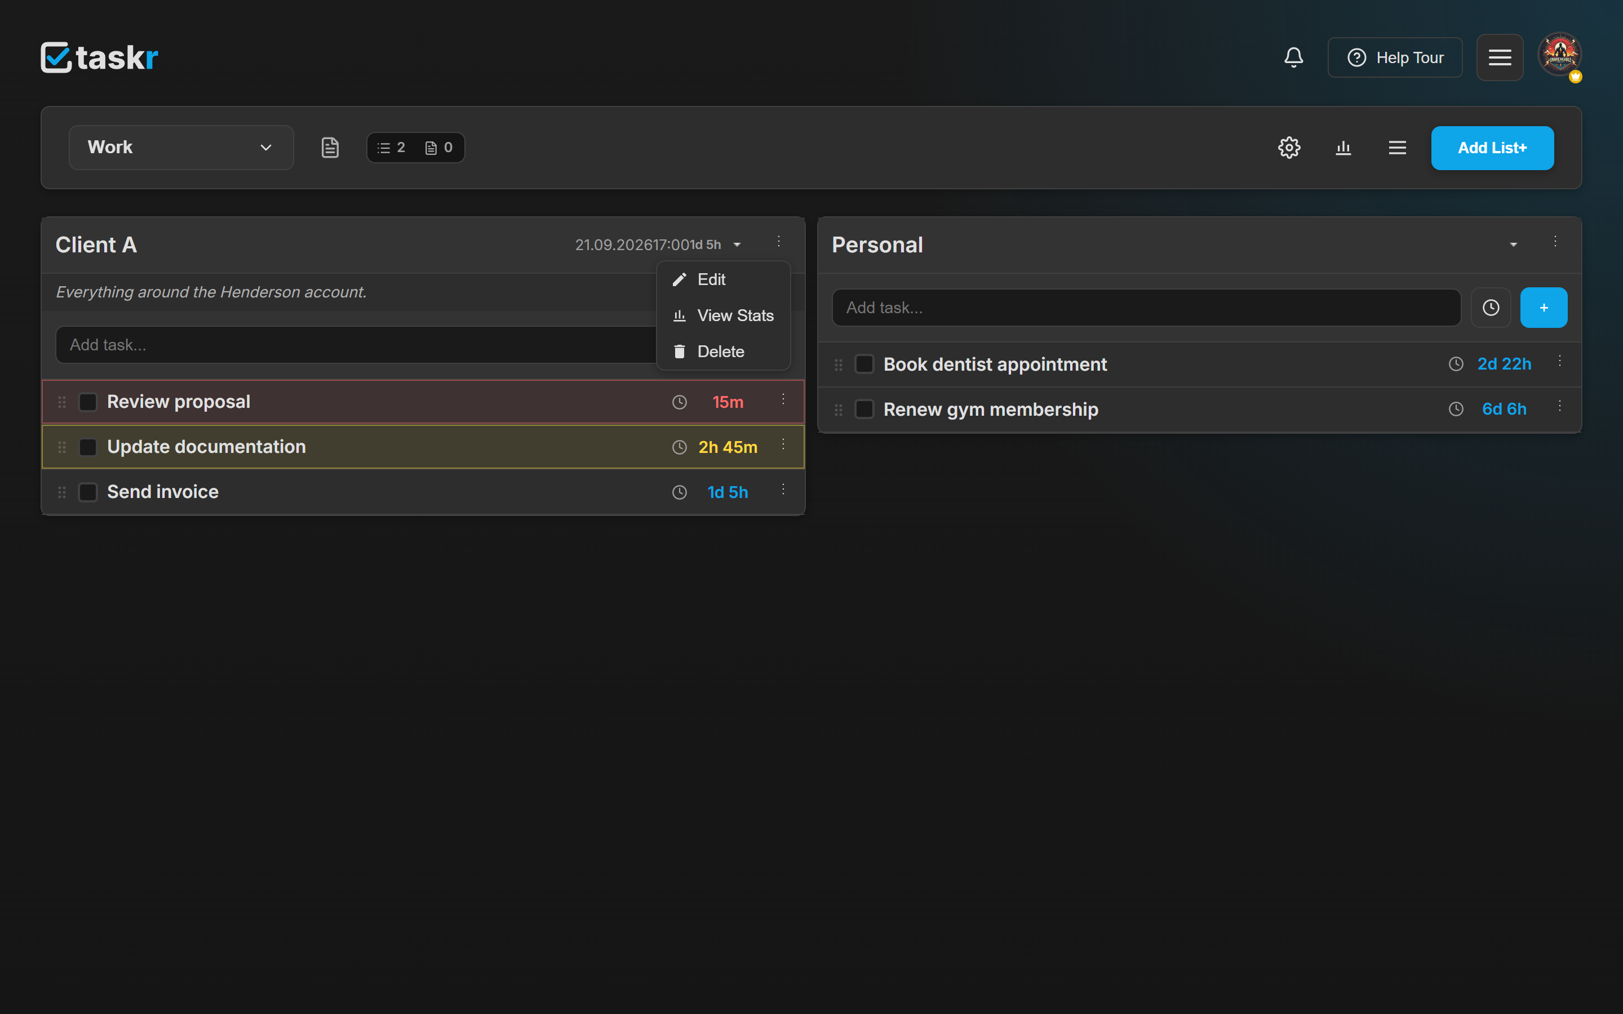Click the 6d 6h remaining time
Image resolution: width=1623 pixels, height=1014 pixels.
[1504, 409]
